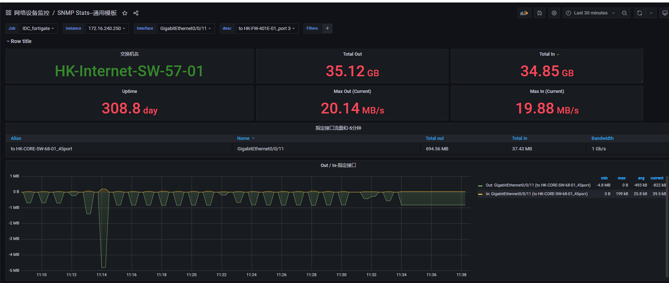Image resolution: width=669 pixels, height=283 pixels.
Task: Collapse the Row title section
Action: click(19, 41)
